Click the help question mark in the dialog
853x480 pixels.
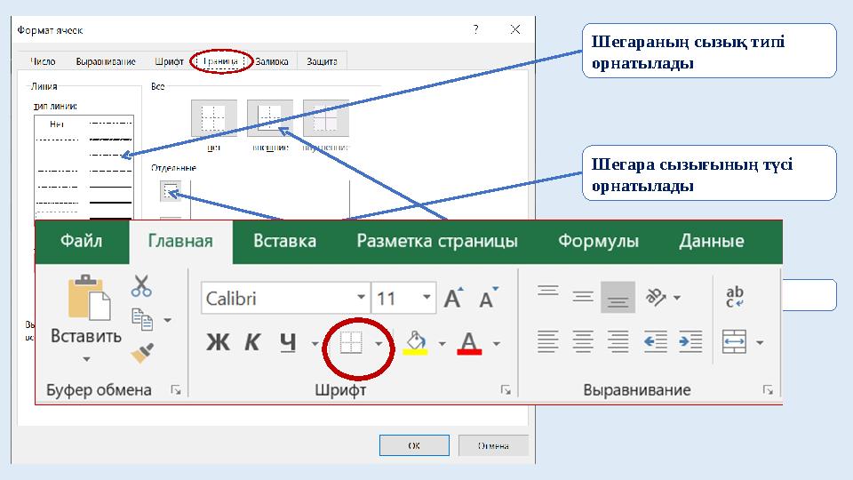(476, 29)
